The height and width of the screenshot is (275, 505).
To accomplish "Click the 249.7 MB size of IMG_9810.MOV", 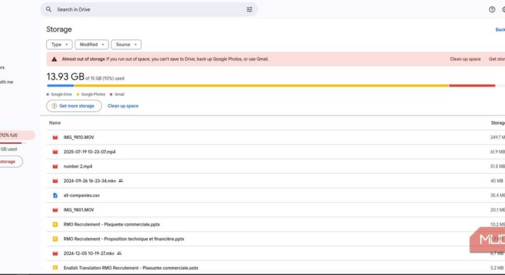I will 497,137.
